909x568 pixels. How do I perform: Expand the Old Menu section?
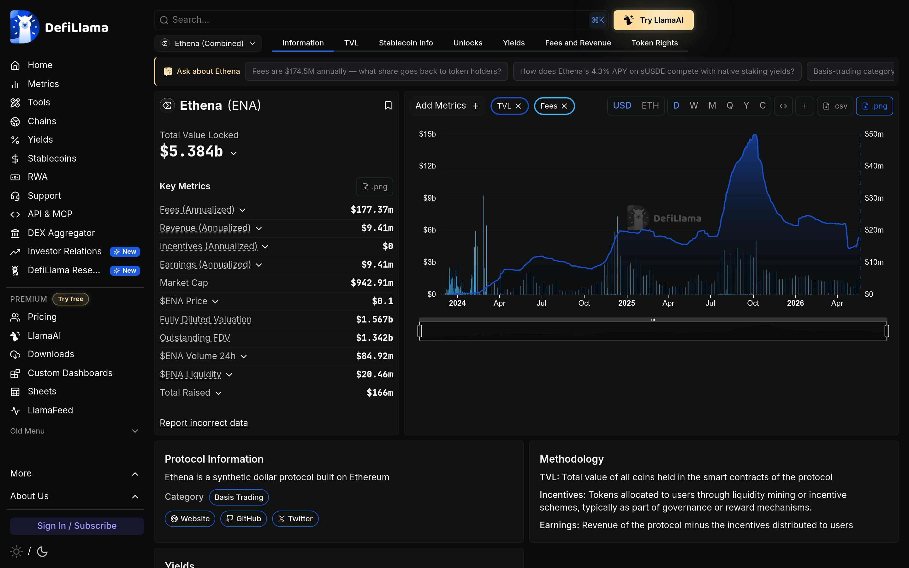(75, 431)
